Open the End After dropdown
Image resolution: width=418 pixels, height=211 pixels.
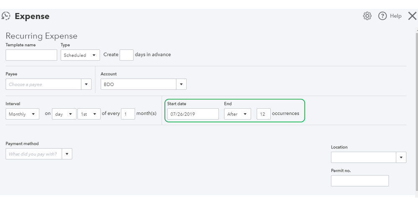tap(237, 114)
